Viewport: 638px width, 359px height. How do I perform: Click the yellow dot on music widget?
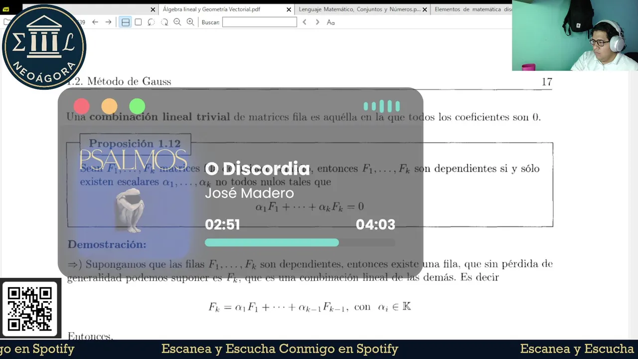pos(109,106)
